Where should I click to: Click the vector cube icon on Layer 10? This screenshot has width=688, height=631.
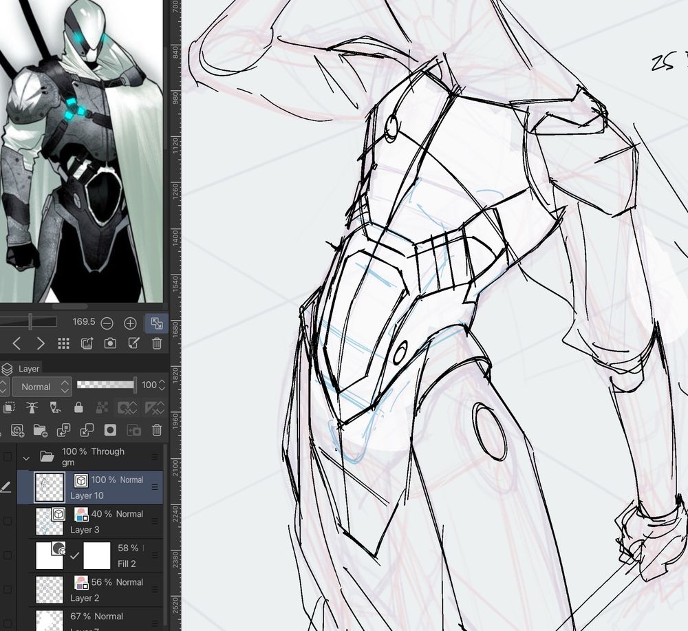point(80,480)
